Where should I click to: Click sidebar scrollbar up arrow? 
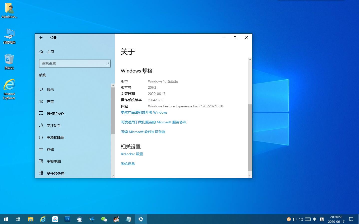click(x=113, y=85)
